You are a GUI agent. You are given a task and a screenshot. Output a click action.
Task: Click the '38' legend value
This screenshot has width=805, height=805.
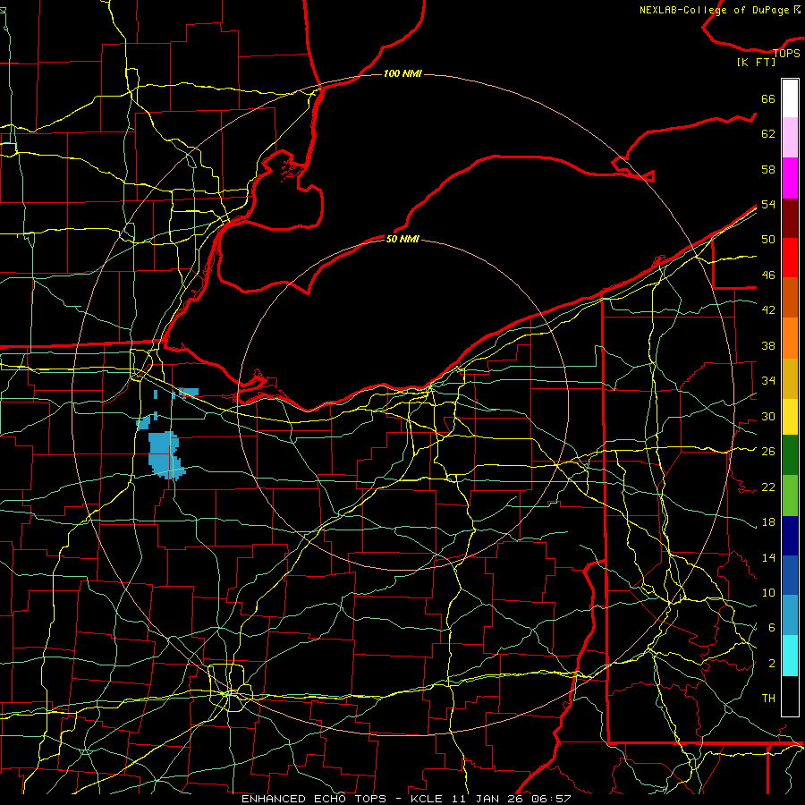click(x=768, y=345)
